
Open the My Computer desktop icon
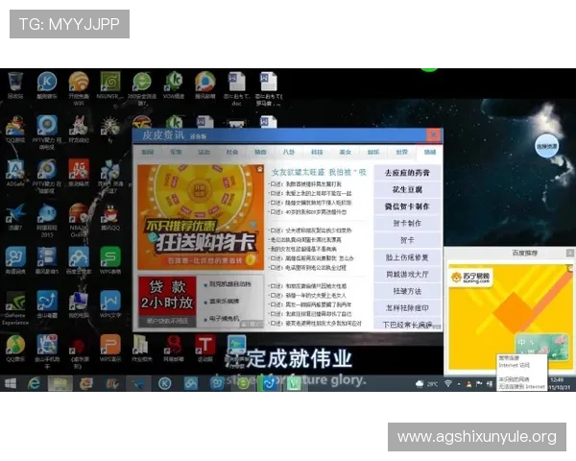tap(79, 301)
